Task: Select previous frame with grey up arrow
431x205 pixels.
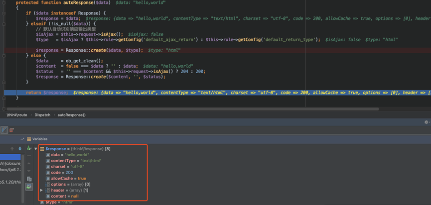Action: 12,149
